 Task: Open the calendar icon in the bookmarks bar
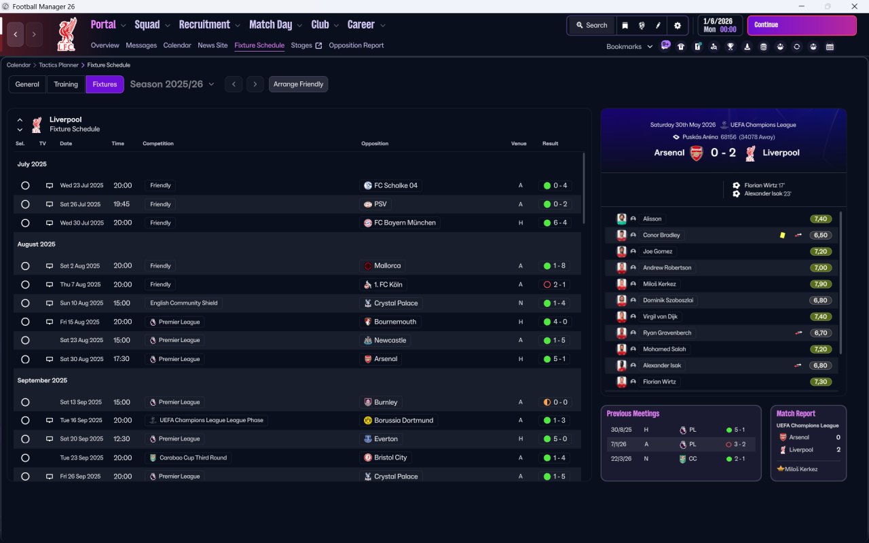tap(830, 47)
